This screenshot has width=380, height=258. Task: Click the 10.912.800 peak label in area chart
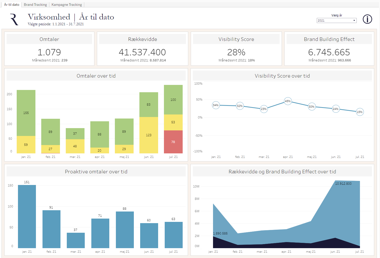pos(343,184)
